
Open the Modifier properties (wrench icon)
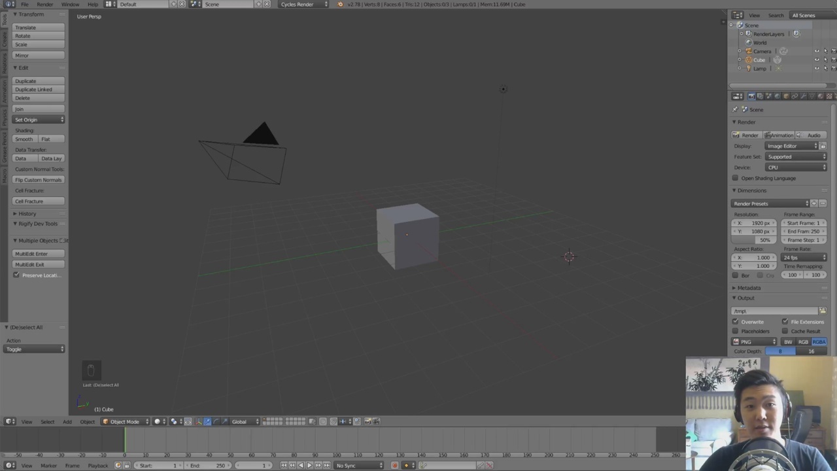click(x=803, y=96)
